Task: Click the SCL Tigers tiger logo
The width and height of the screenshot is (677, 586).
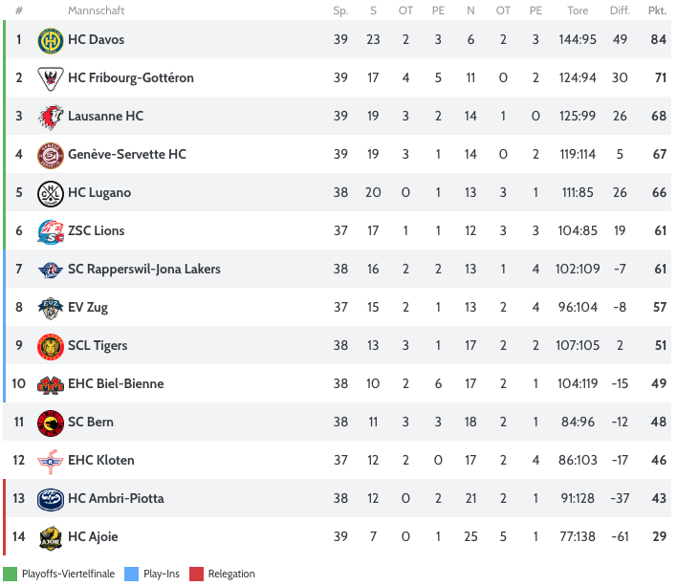Action: 50,346
